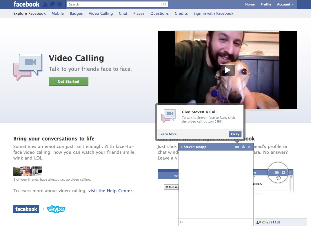This screenshot has width=311, height=226.
Task: Play the video calling demo video
Action: [227, 70]
